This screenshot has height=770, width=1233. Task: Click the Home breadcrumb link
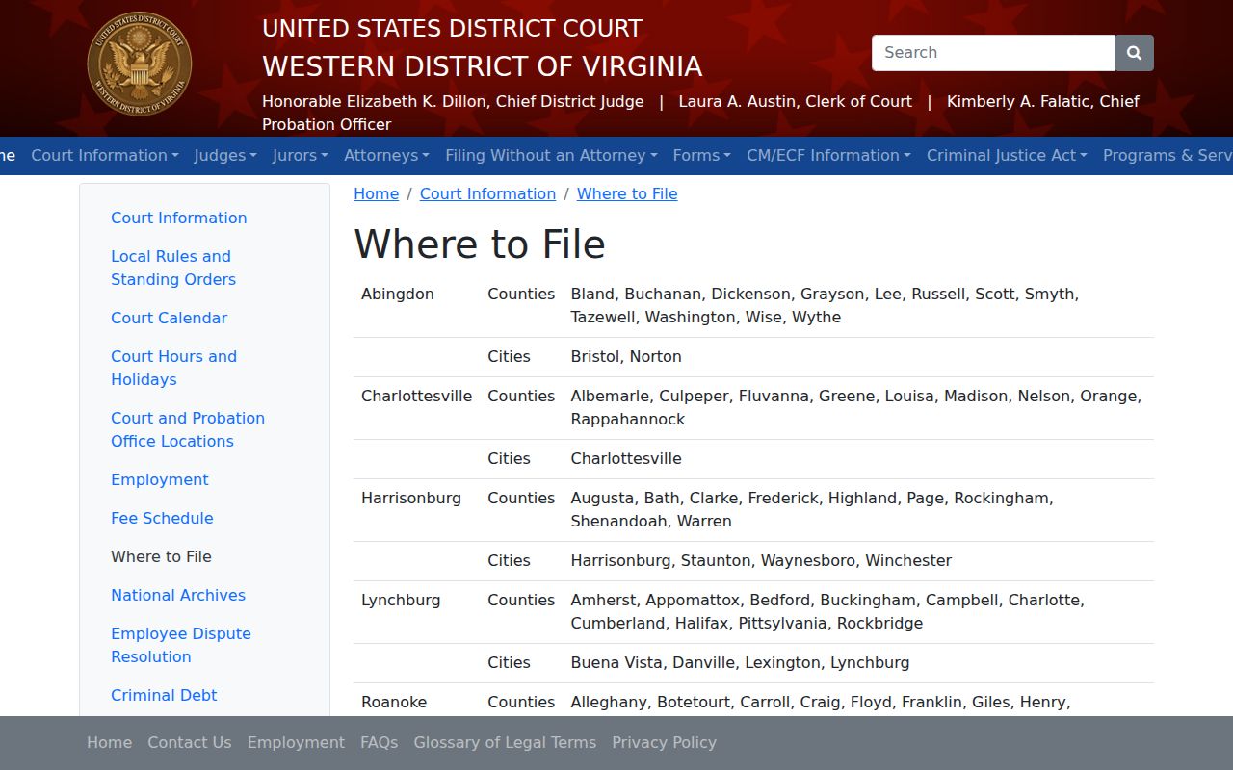point(376,193)
